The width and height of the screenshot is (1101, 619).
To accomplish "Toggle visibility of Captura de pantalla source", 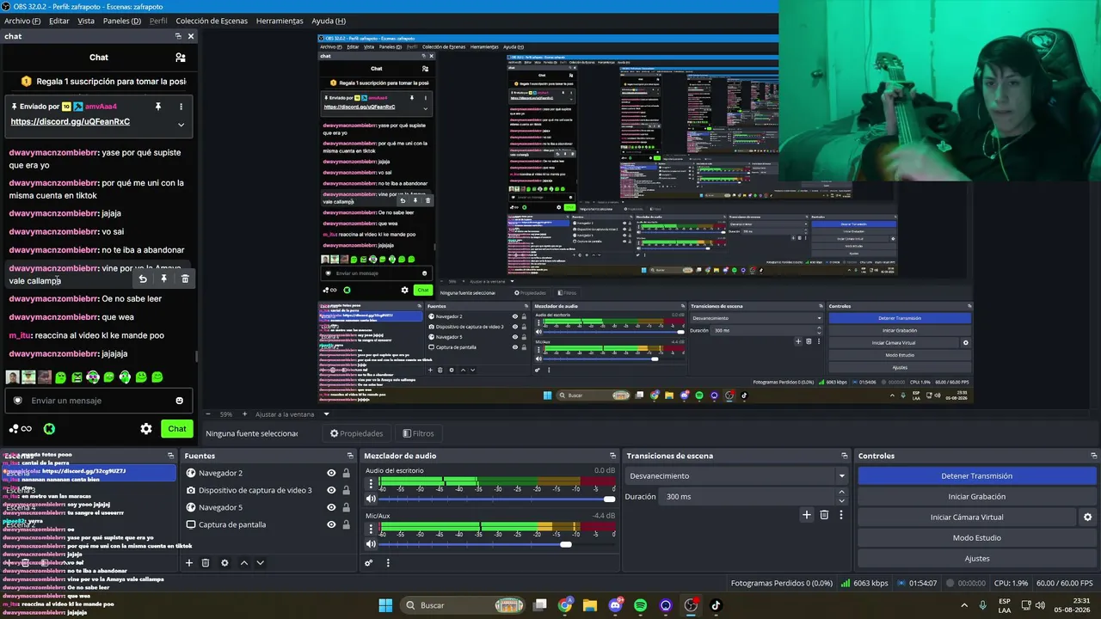I will 331,524.
